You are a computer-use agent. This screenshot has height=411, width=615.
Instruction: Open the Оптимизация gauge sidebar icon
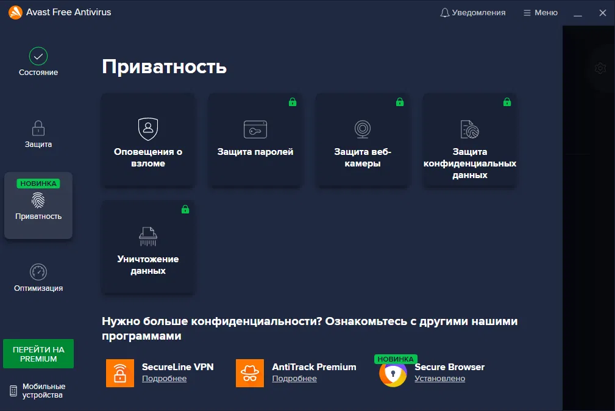click(x=38, y=271)
